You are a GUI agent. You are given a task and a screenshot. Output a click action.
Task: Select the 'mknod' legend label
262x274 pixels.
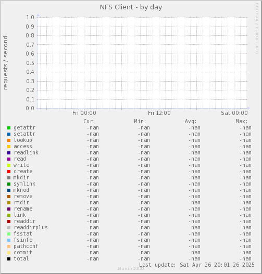click(21, 190)
